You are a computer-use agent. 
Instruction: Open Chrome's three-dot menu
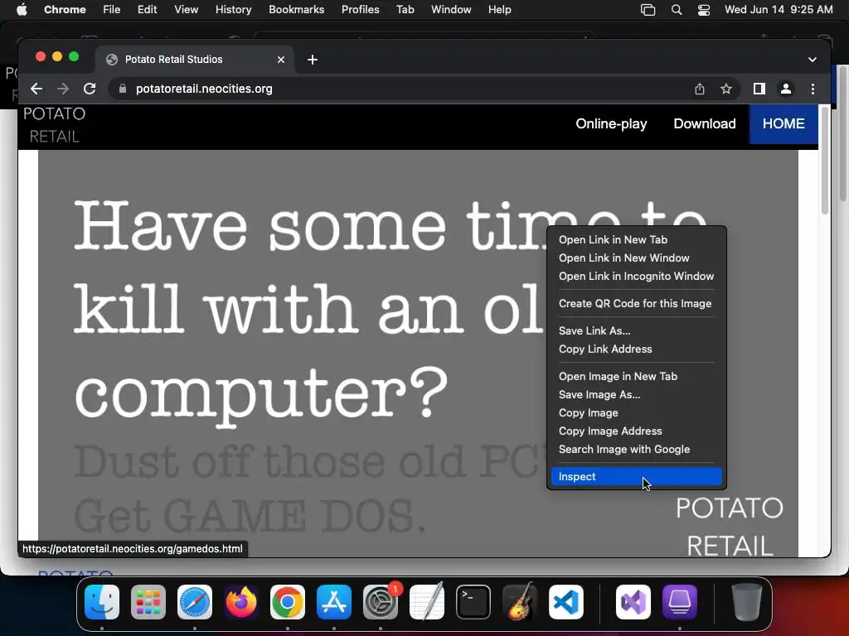click(813, 89)
